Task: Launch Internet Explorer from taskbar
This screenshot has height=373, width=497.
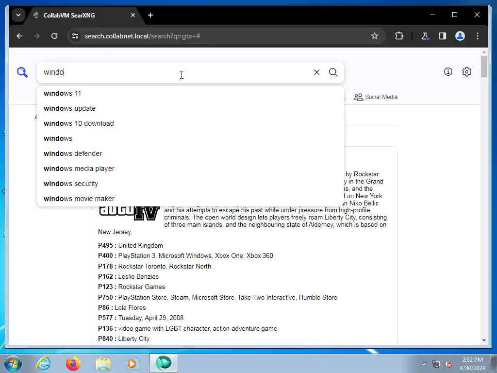Action: (x=43, y=363)
